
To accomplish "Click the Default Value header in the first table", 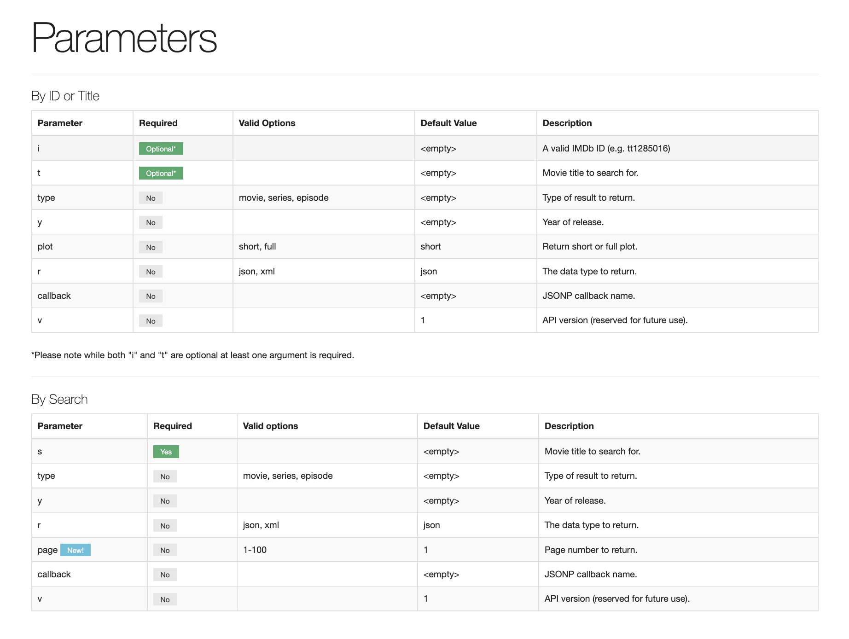I will coord(448,123).
